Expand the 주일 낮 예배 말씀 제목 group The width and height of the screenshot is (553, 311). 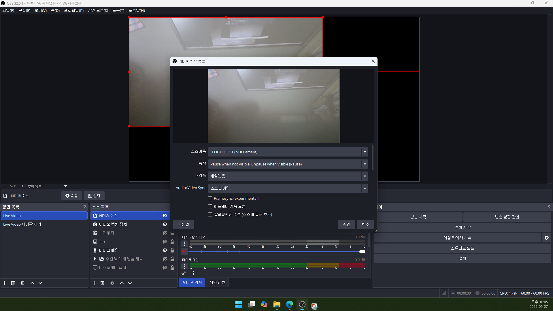pos(95,259)
